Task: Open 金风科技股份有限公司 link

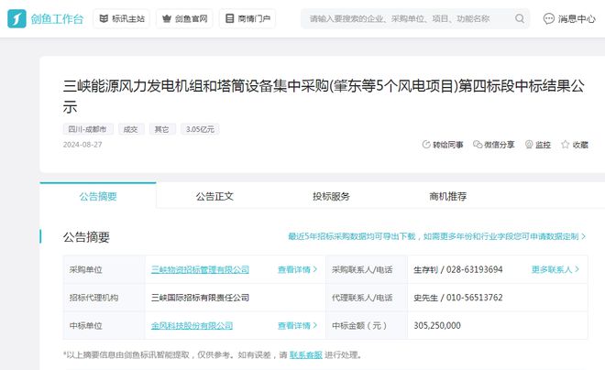Action: [x=192, y=326]
